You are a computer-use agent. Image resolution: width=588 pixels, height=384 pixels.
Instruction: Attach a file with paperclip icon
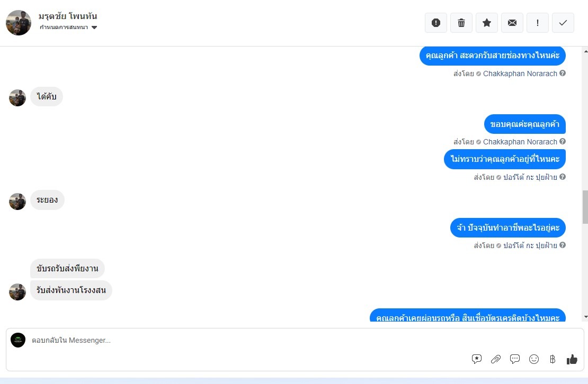(x=496, y=359)
